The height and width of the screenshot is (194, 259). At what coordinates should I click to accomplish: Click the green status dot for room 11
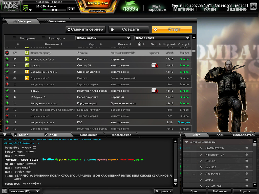click(7, 103)
